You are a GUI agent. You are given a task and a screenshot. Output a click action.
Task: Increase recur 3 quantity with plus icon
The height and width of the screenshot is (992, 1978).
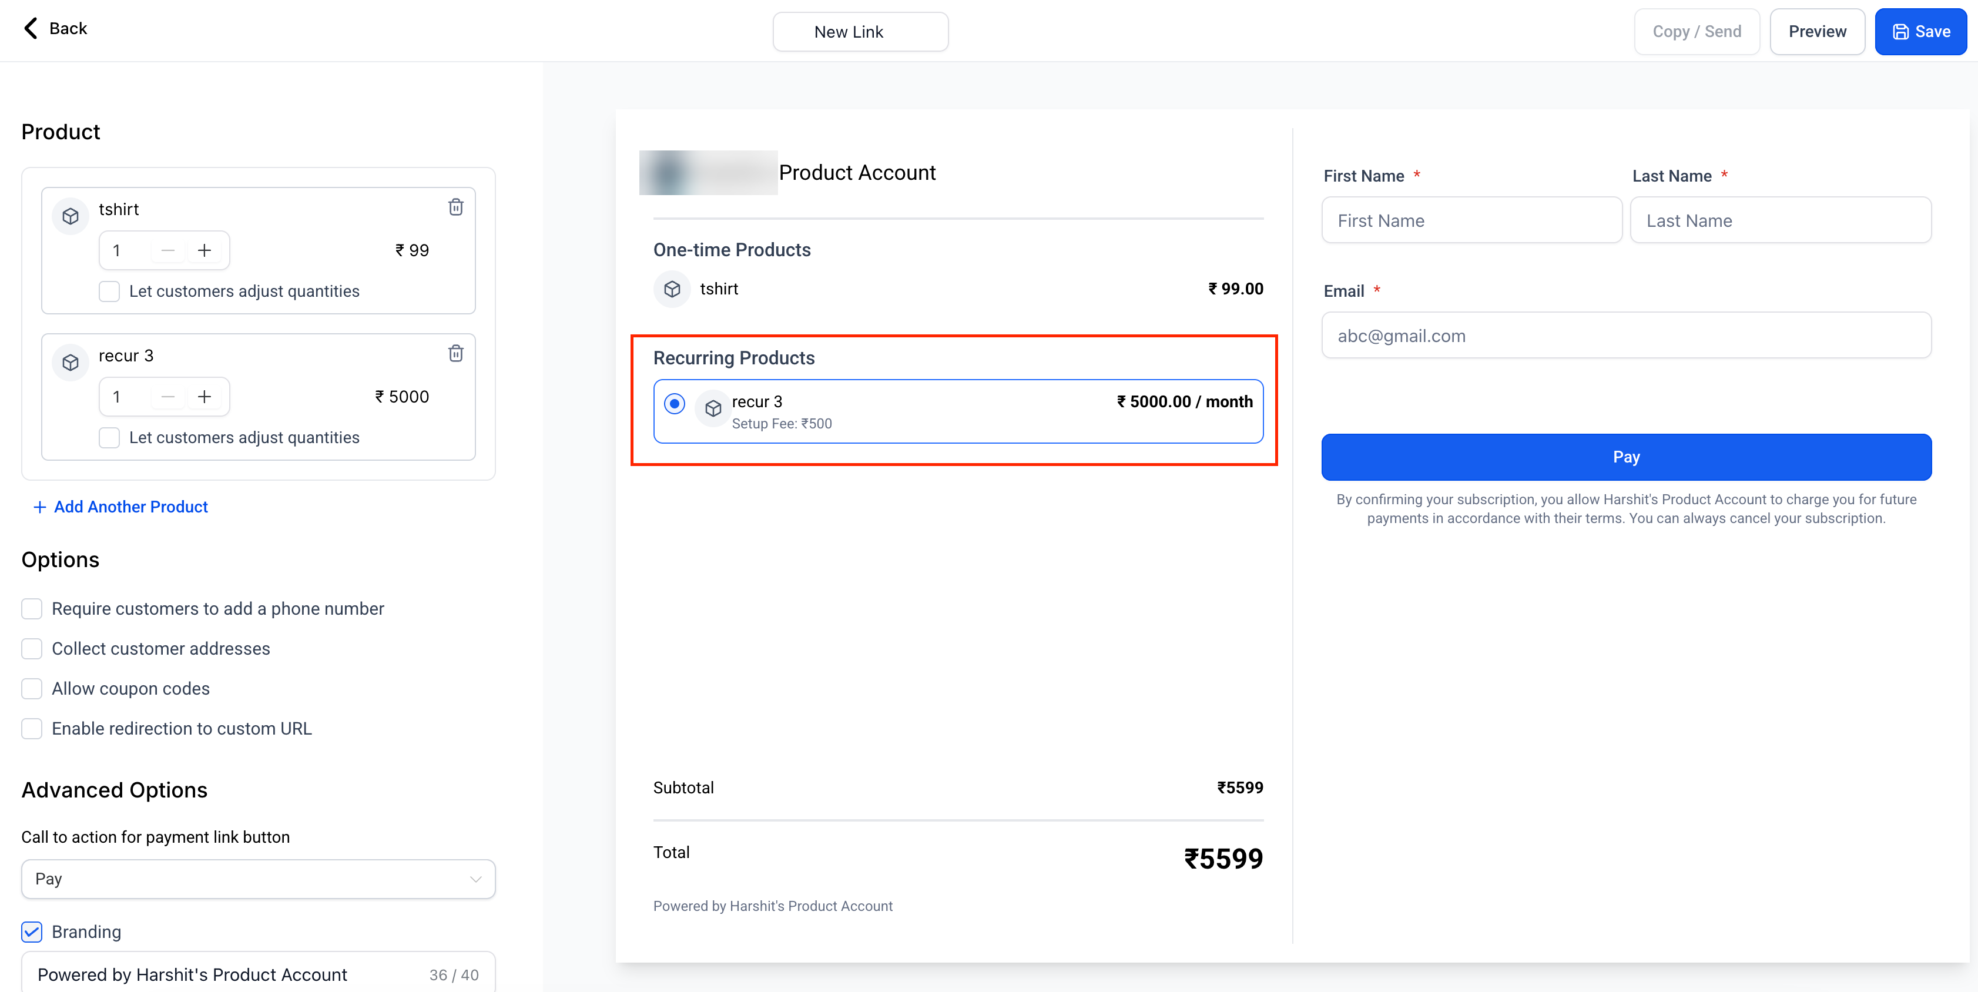[204, 397]
